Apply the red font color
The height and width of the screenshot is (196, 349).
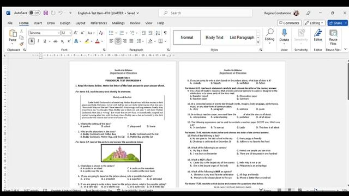tap(97, 41)
